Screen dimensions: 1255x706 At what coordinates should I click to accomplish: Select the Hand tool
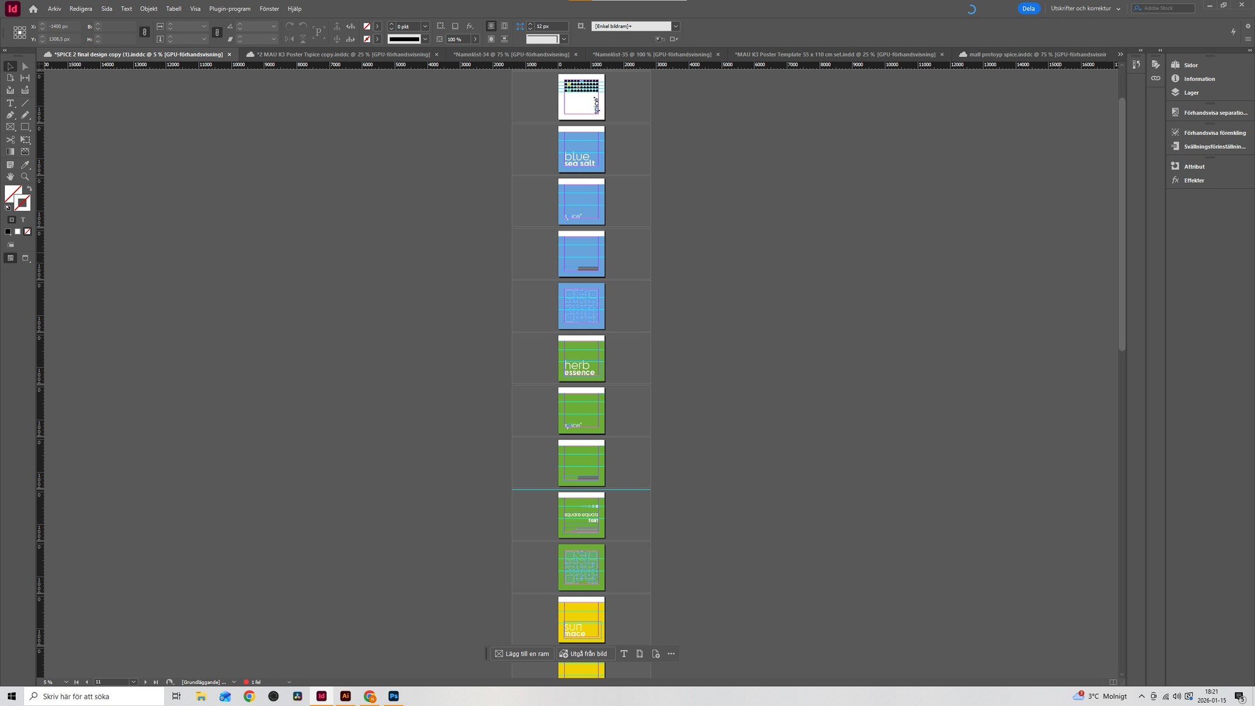pyautogui.click(x=10, y=176)
